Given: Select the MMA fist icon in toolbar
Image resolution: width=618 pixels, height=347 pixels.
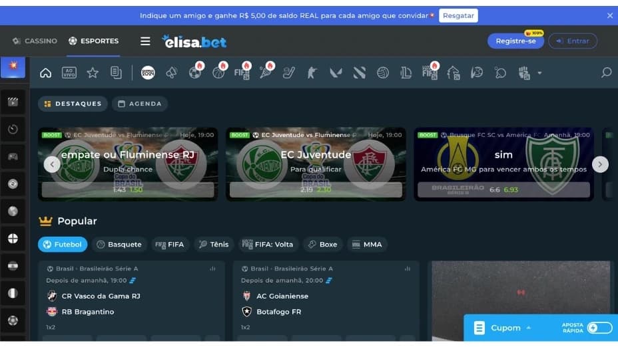Looking at the screenshot, I should [524, 72].
